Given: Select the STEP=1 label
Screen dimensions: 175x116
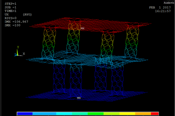Looking at the screenshot, I should (10, 4).
